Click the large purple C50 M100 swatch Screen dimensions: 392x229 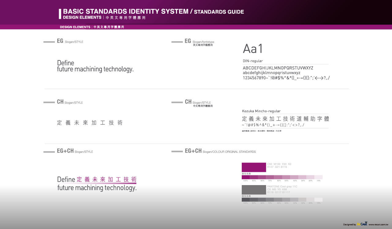[x=254, y=167]
